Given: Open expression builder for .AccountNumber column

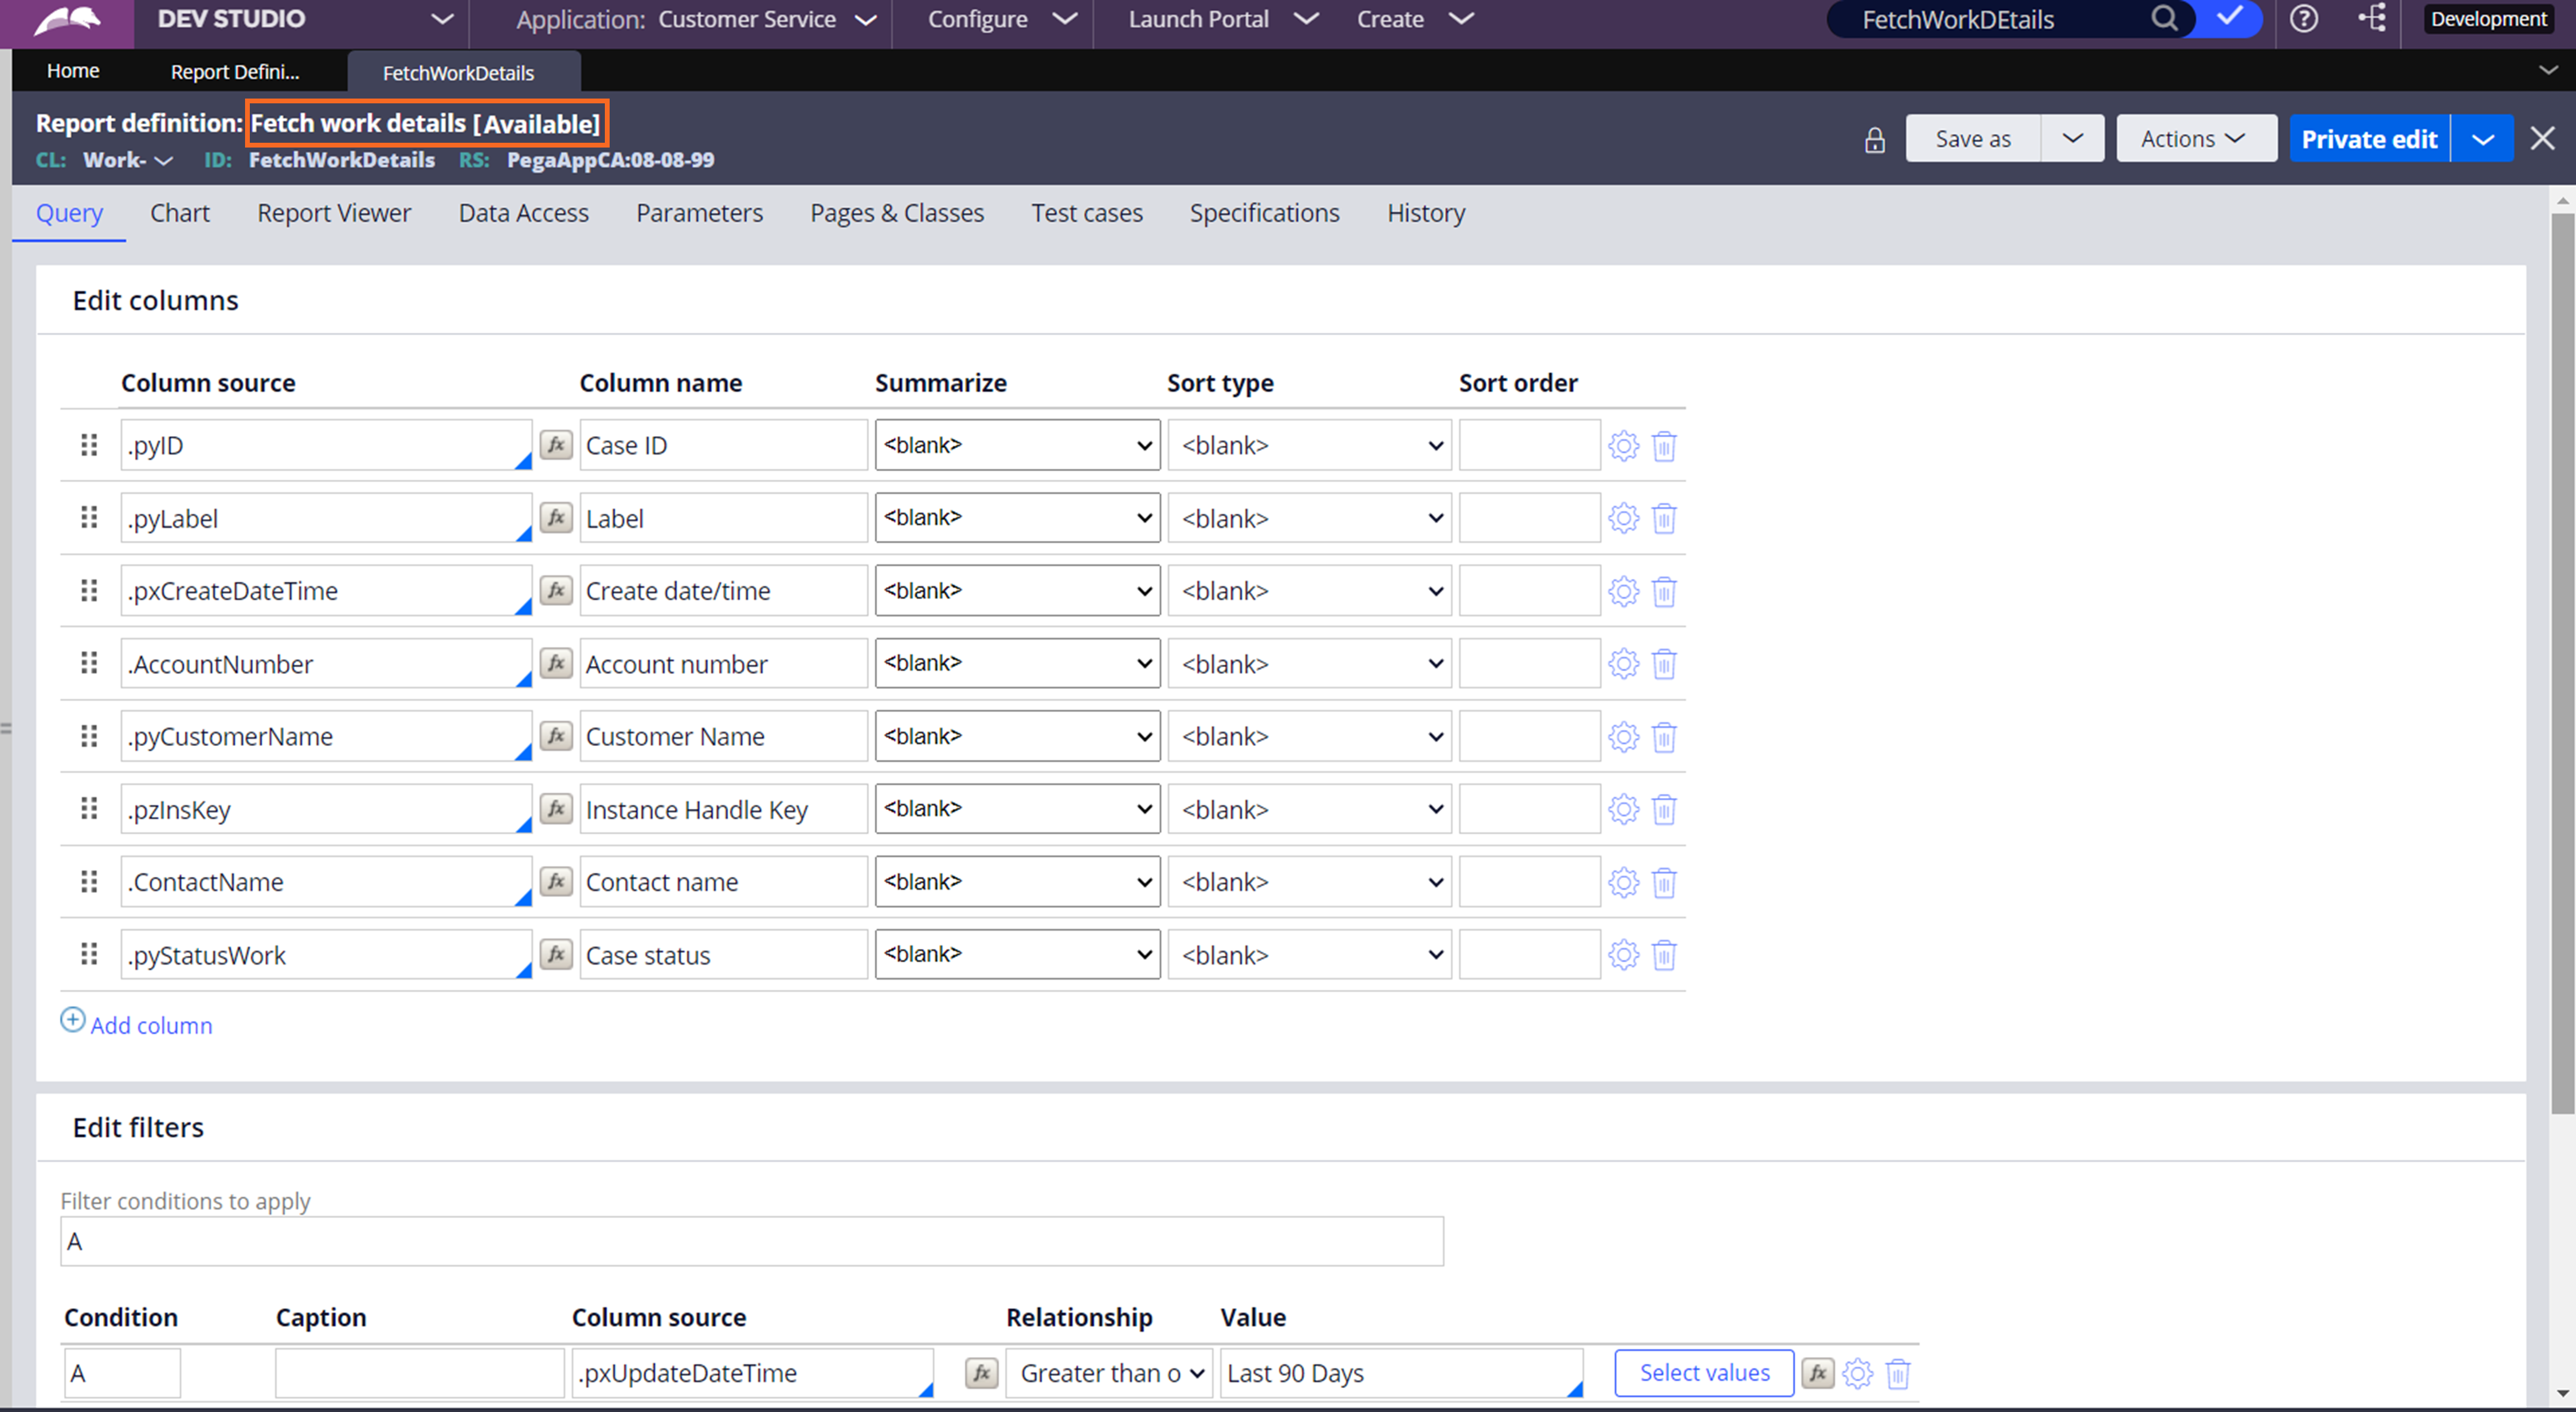Looking at the screenshot, I should pos(556,664).
